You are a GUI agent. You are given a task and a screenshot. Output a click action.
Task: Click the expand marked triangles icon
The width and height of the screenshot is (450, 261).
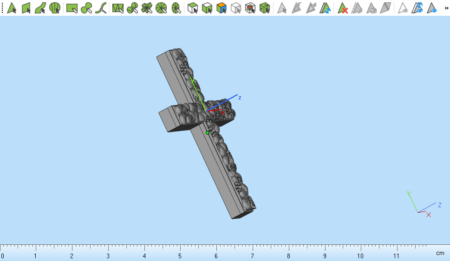tap(311, 8)
